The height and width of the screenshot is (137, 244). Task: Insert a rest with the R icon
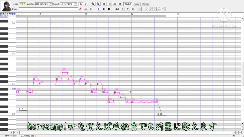tap(91, 9)
